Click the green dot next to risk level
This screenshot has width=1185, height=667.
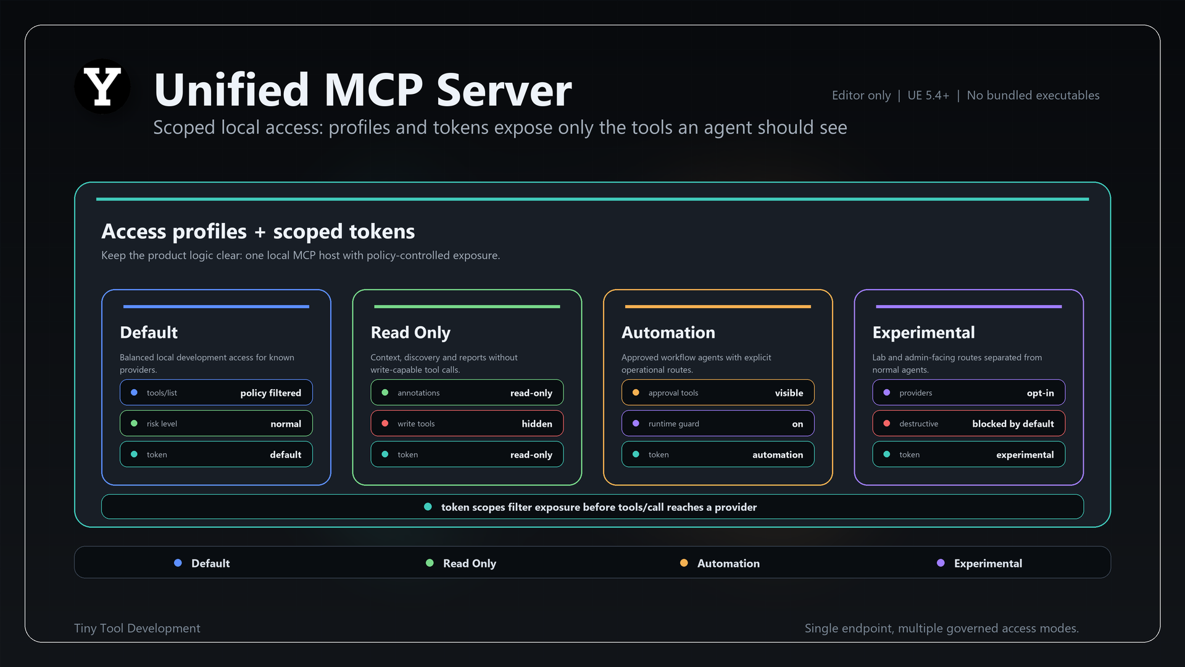tap(134, 424)
